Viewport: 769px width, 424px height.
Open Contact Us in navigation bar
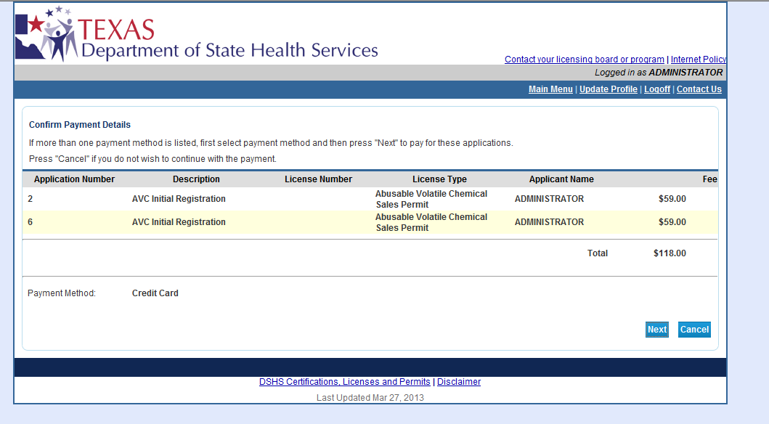tap(699, 89)
